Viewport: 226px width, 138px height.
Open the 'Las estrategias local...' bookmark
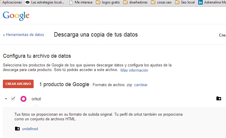[x=45, y=2]
